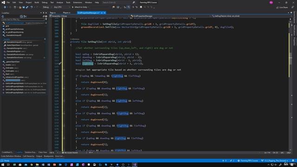The height and width of the screenshot is (167, 297).
Task: Click the notifications bell in status bar
Action: click(293, 161)
